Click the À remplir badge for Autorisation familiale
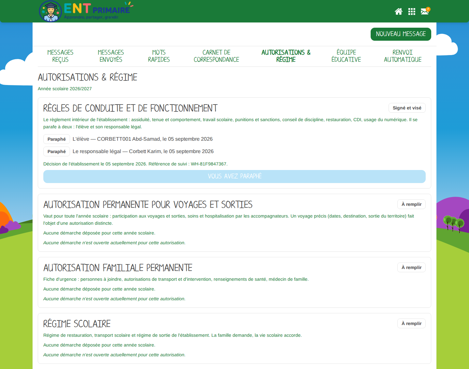The width and height of the screenshot is (469, 369). pyautogui.click(x=411, y=267)
